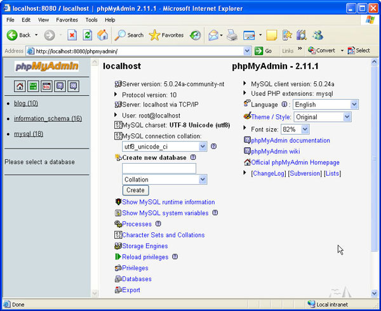
Task: Open the Databases link
Action: tap(137, 279)
